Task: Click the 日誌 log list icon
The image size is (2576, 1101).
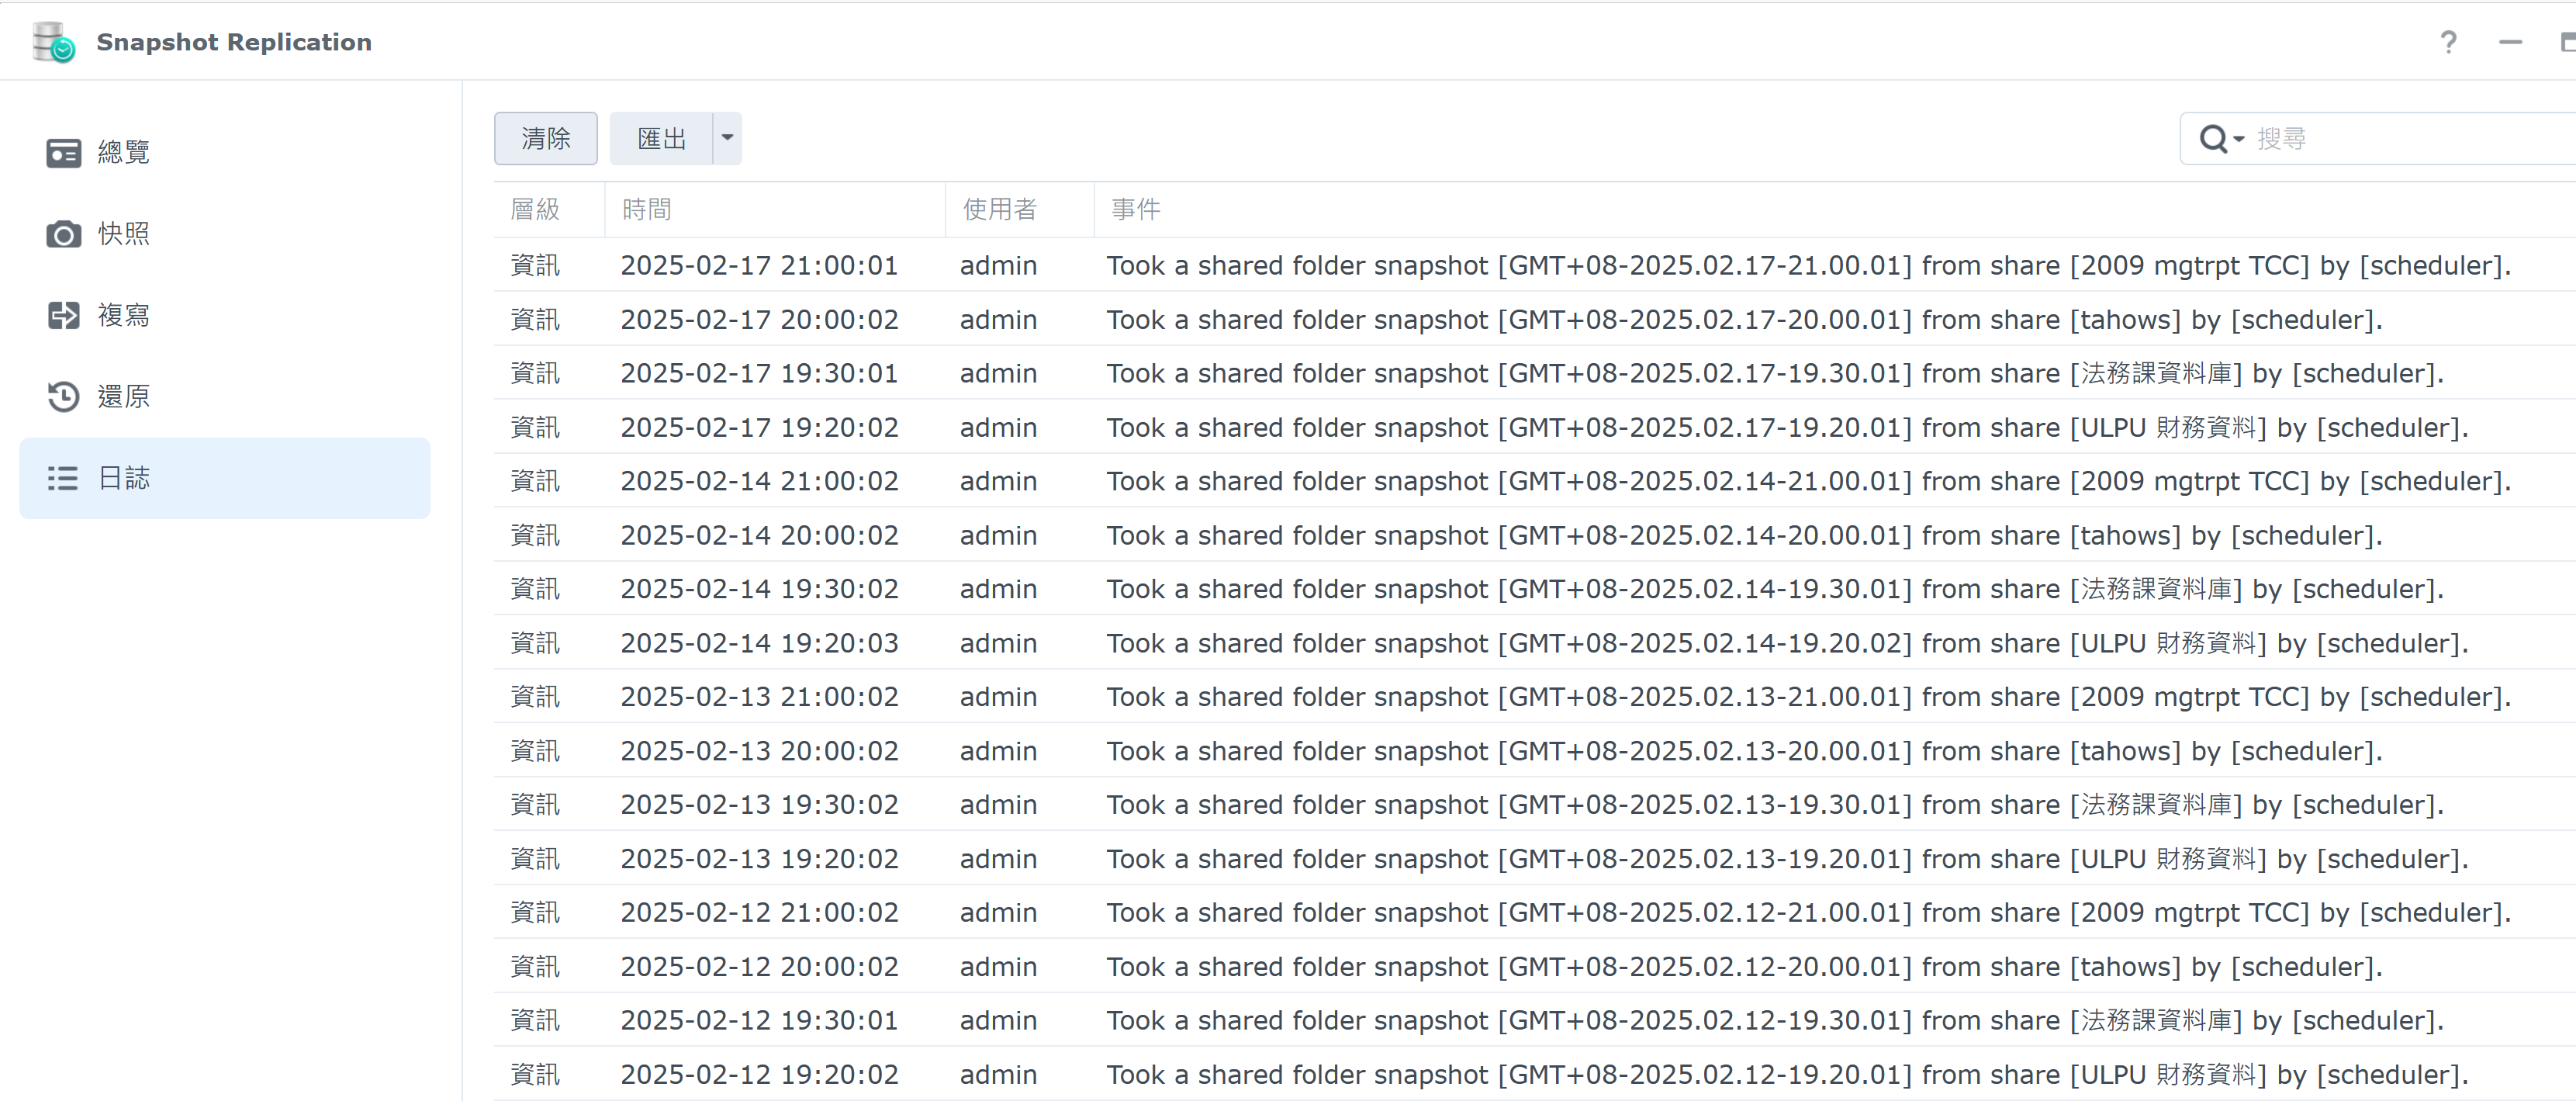Action: 63,478
